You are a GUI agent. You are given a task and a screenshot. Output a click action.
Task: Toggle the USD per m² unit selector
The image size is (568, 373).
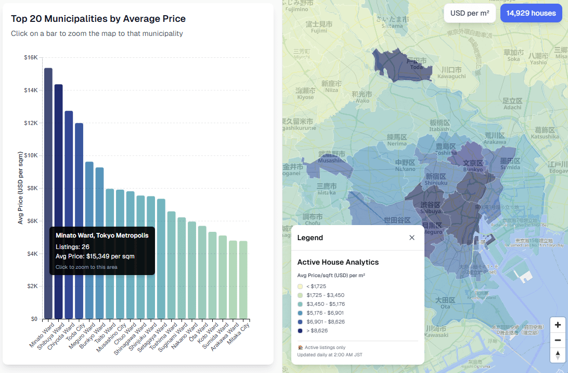469,13
